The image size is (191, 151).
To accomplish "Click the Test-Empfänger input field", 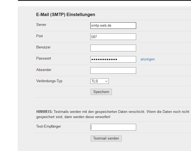I will 113,127.
